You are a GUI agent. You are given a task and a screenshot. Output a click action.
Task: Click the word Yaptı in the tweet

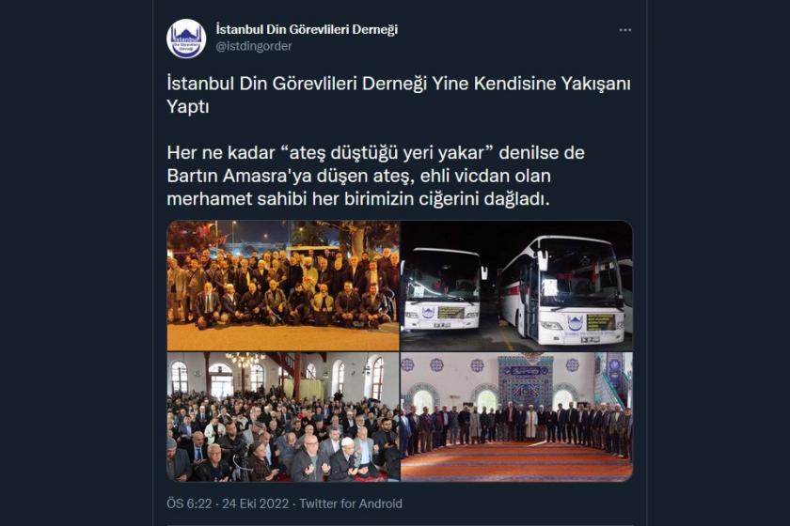pos(187,107)
